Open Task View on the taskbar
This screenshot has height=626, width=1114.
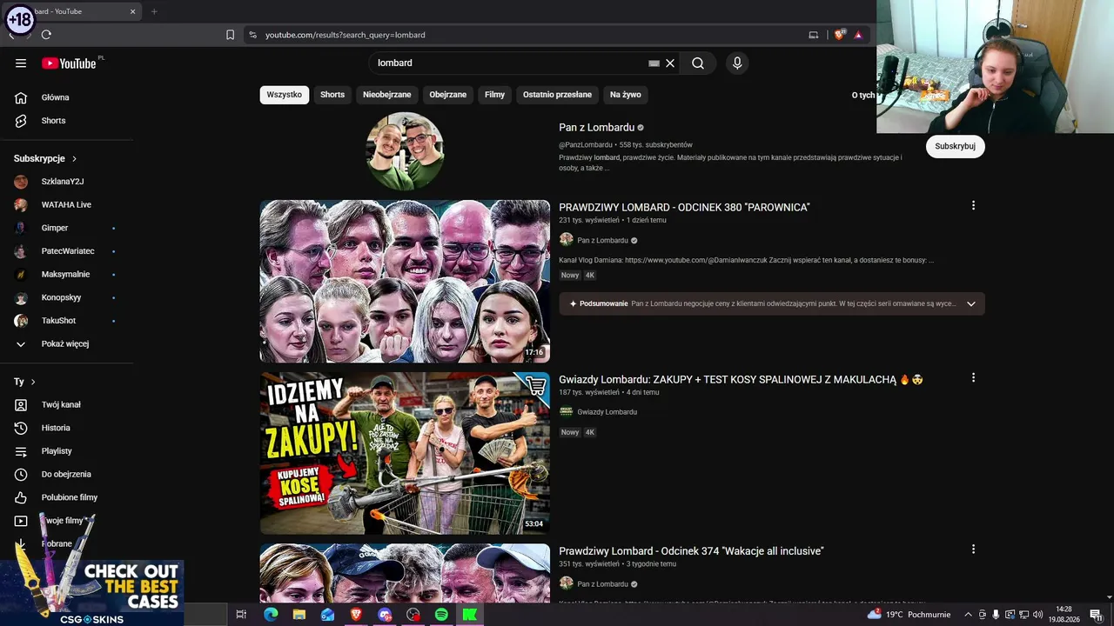(x=241, y=615)
